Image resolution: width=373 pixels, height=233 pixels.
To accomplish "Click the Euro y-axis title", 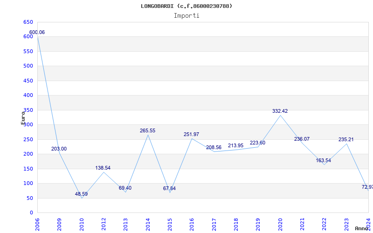I will pos(23,118).
